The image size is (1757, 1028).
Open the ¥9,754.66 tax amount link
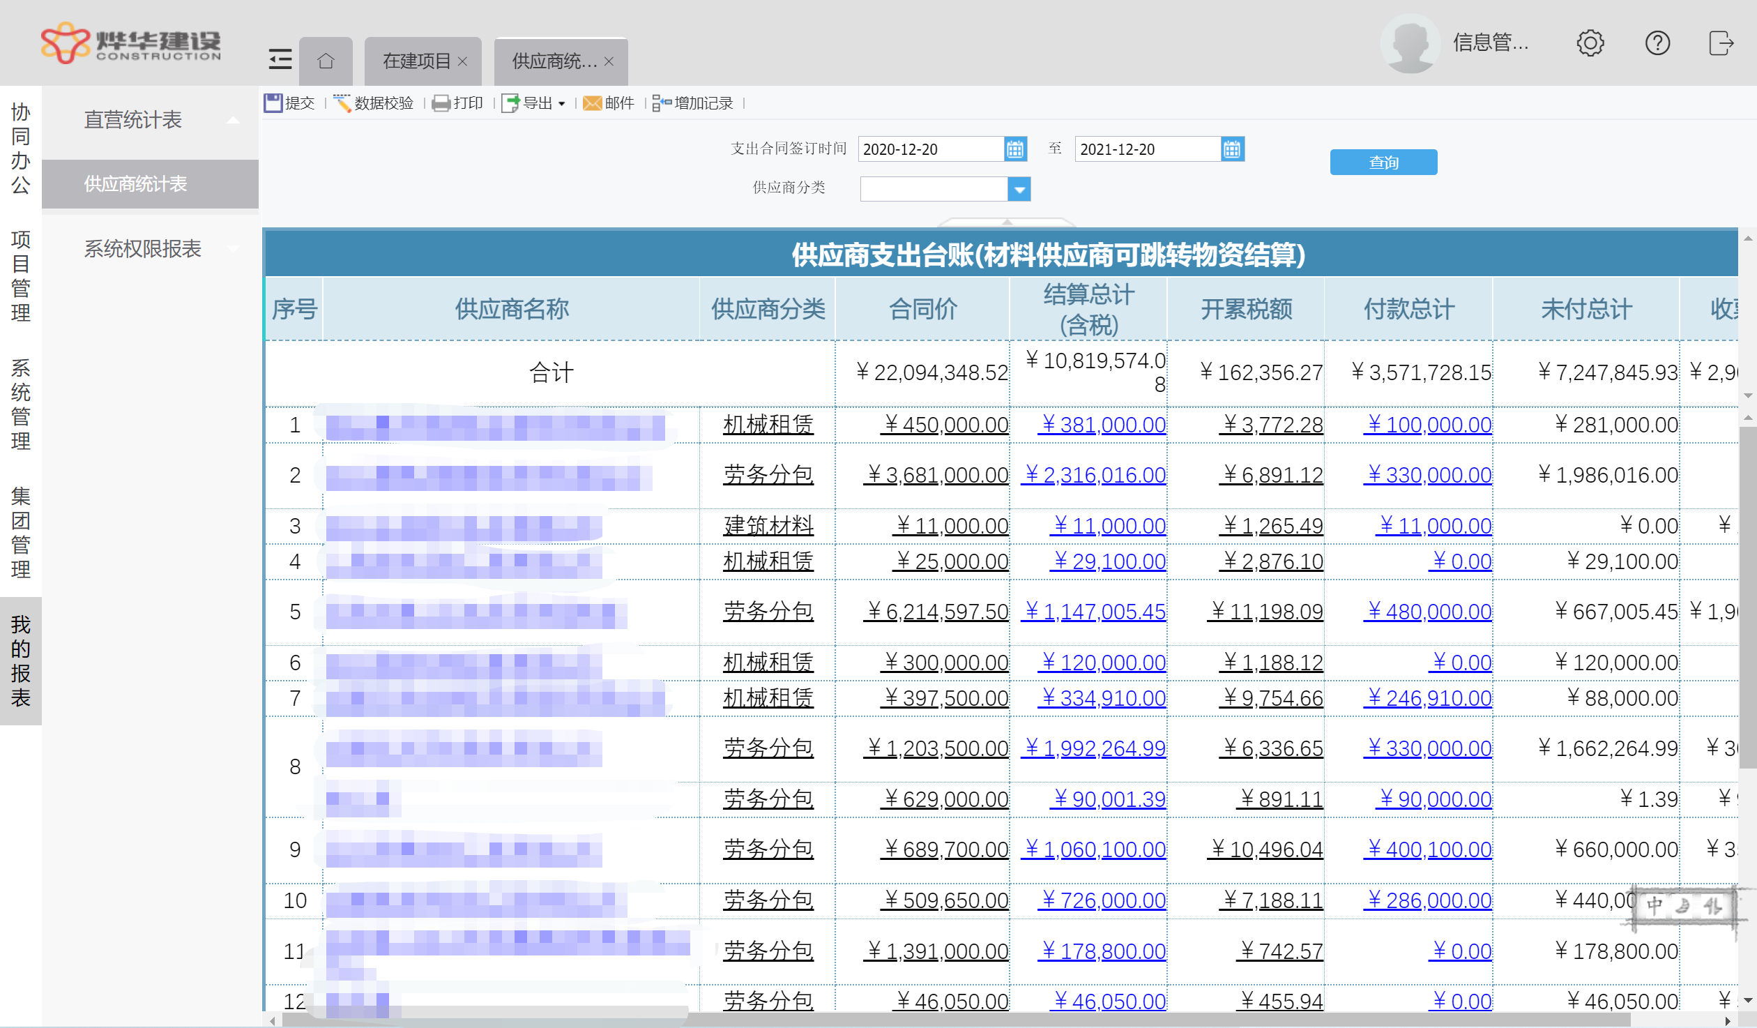tap(1272, 697)
